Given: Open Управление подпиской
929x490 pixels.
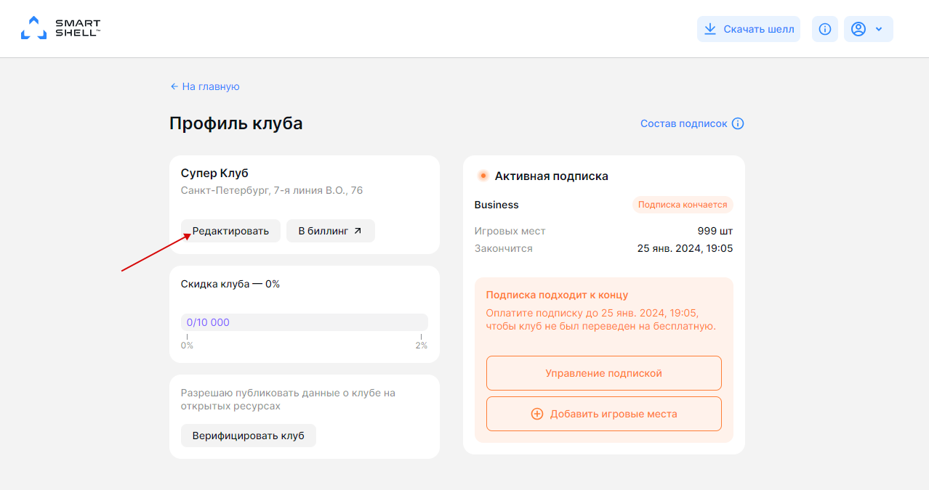Looking at the screenshot, I should pos(603,372).
